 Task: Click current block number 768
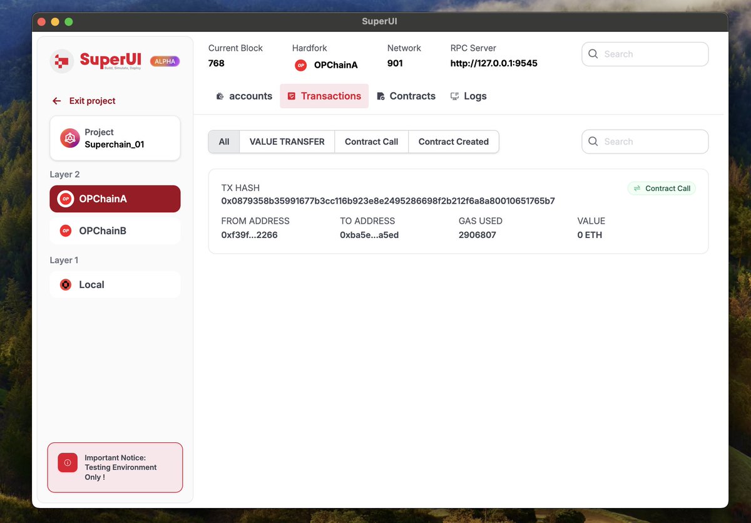pyautogui.click(x=217, y=63)
